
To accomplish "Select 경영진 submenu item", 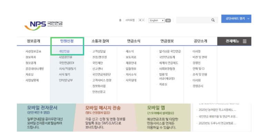I will (x=196, y=63).
